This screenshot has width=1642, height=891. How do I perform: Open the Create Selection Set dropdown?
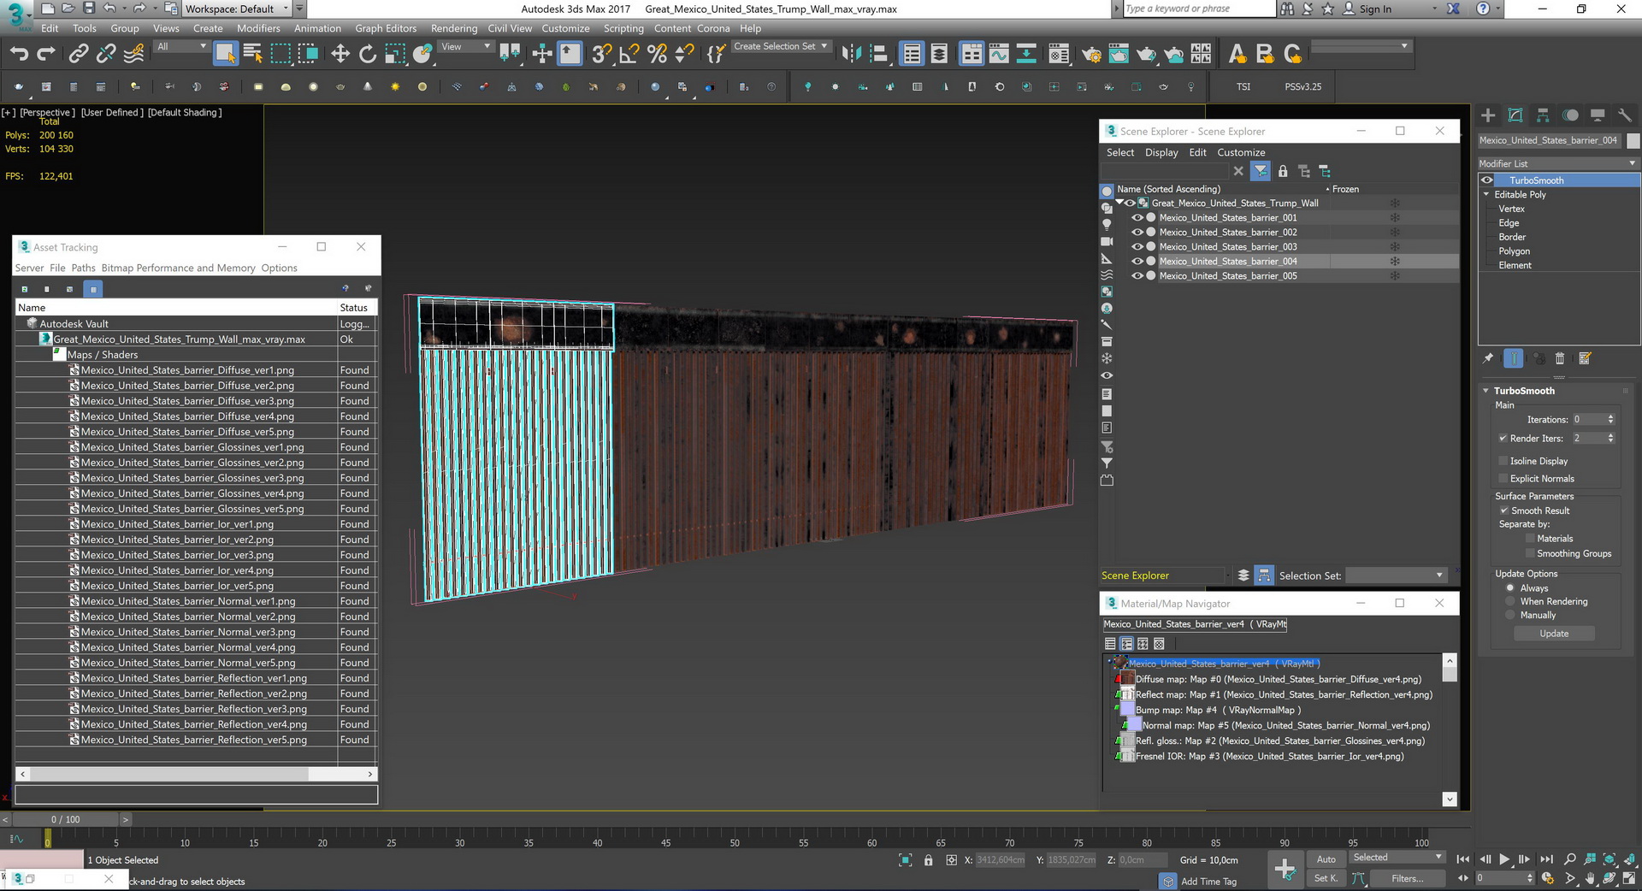(781, 46)
